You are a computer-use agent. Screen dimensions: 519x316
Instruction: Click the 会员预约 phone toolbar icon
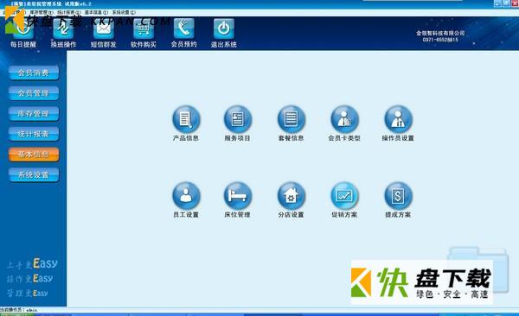(184, 29)
